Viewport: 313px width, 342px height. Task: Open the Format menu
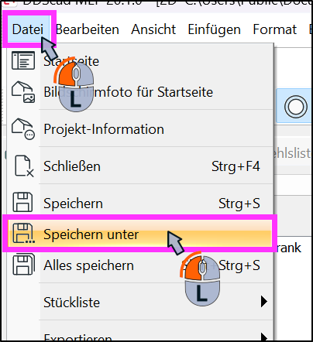point(275,29)
